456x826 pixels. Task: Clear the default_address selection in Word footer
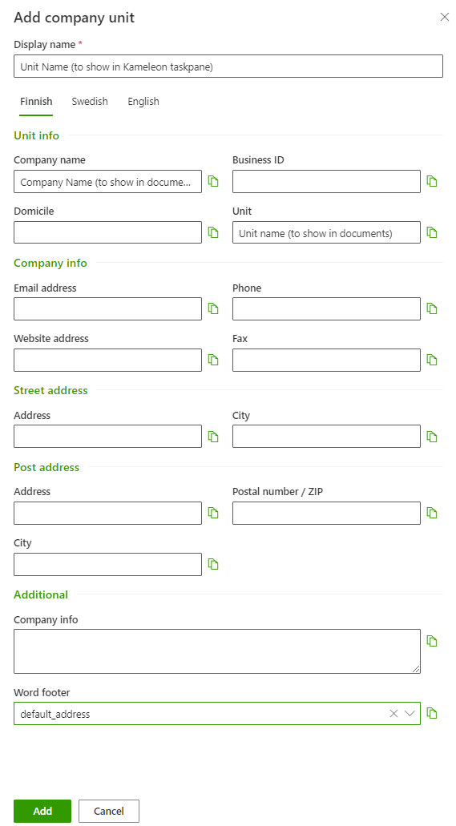393,713
